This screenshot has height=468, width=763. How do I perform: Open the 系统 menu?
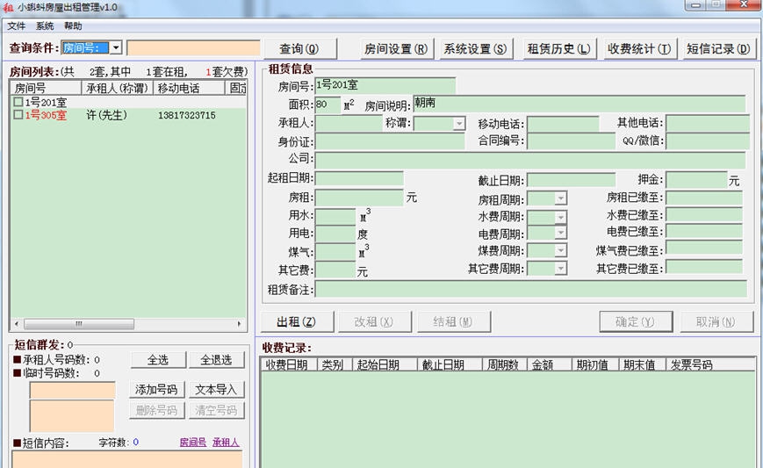(x=45, y=25)
